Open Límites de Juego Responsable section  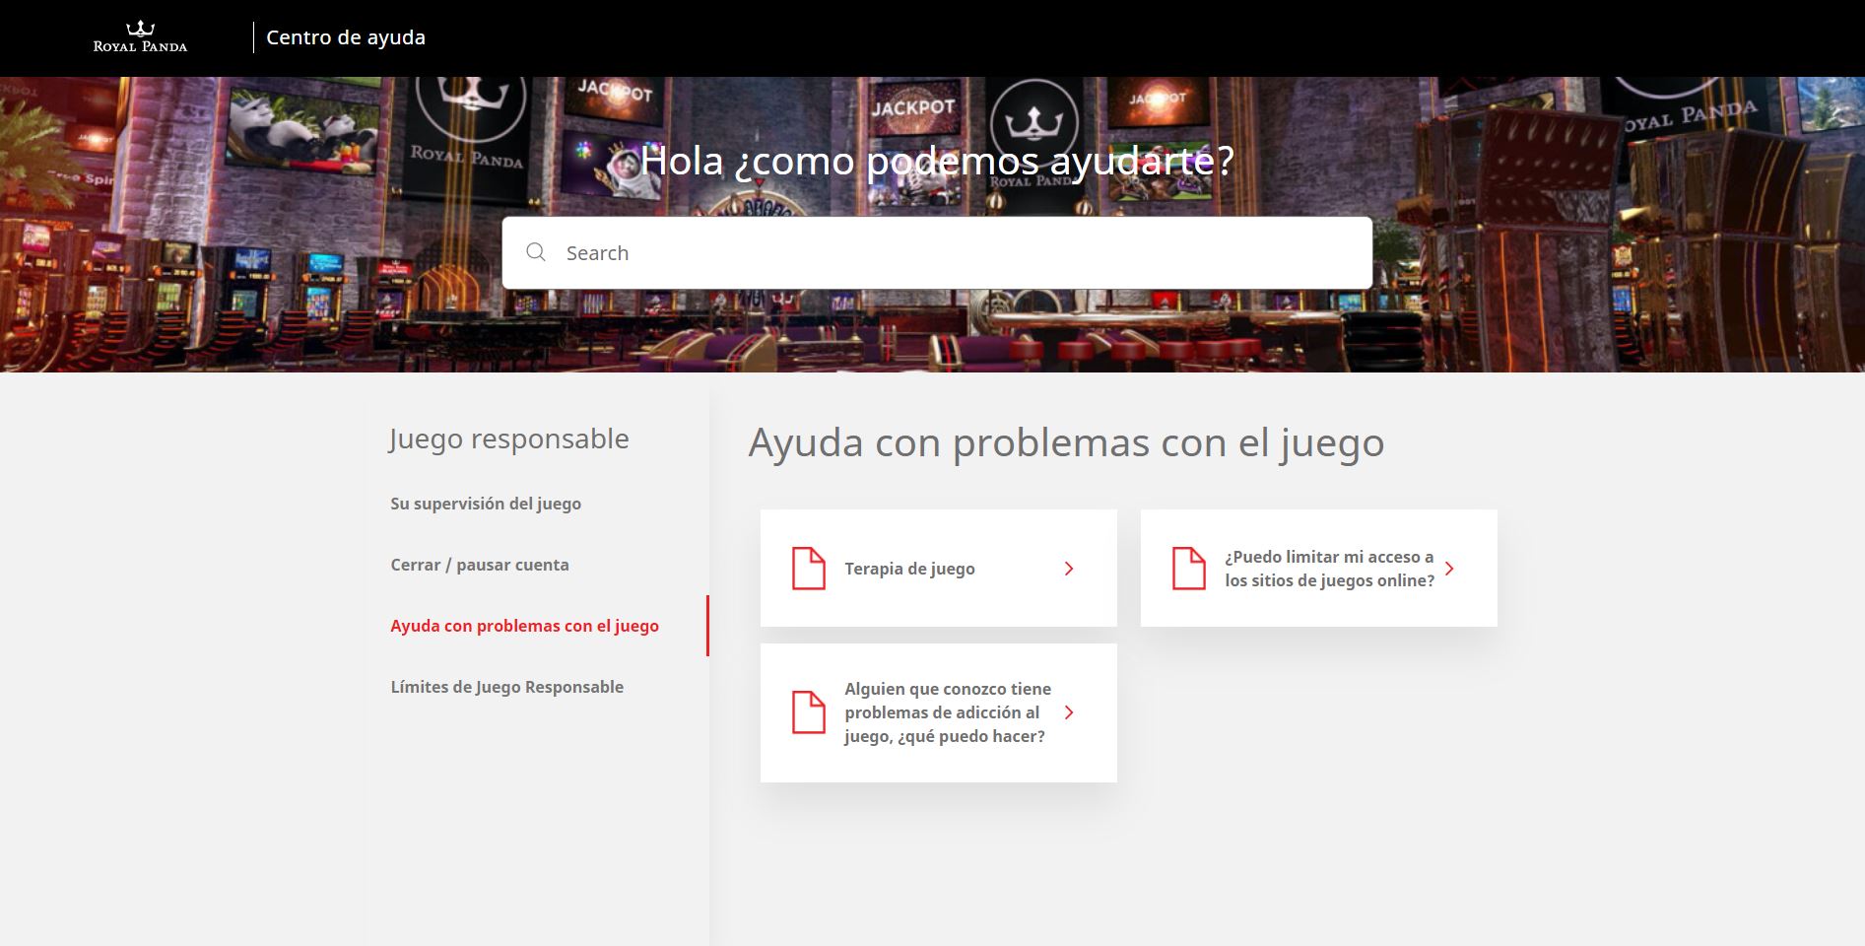point(507,687)
